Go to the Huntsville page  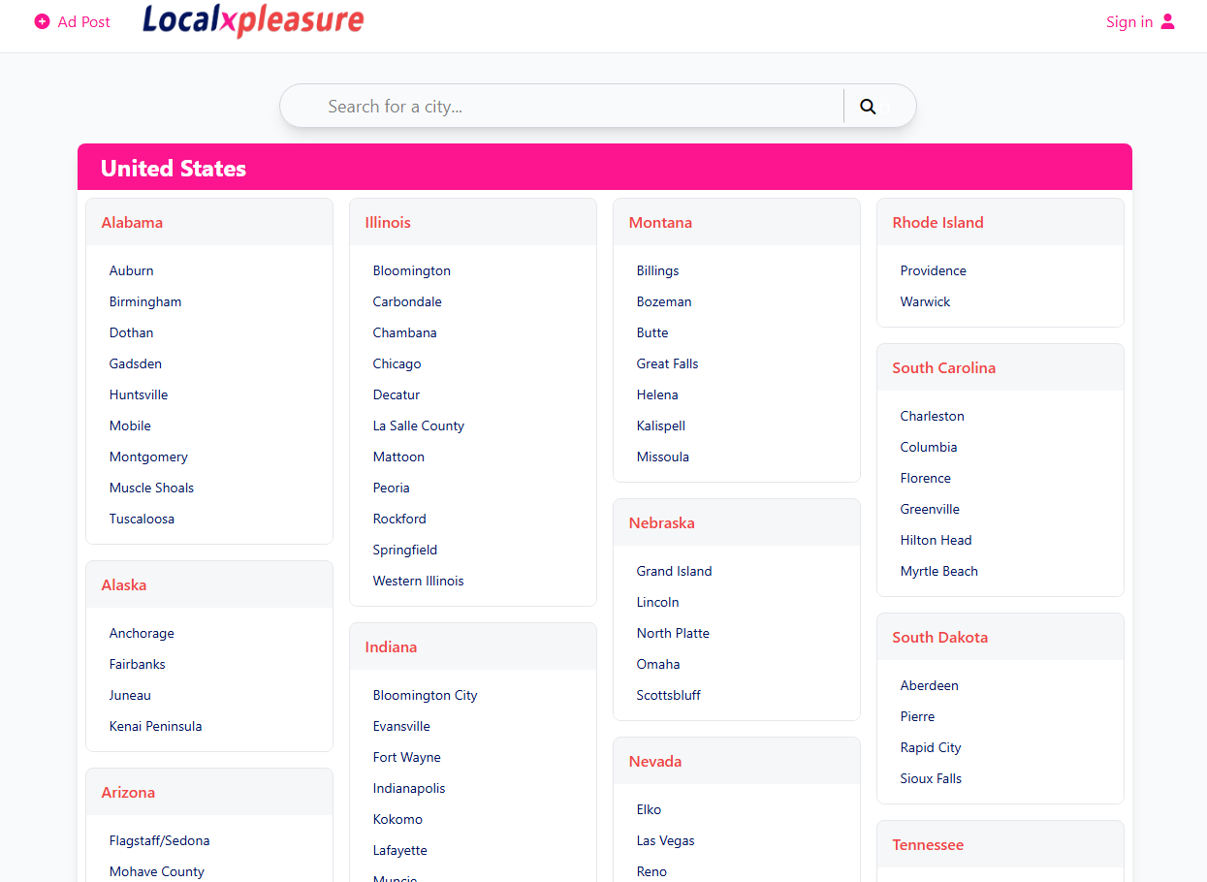coord(139,394)
